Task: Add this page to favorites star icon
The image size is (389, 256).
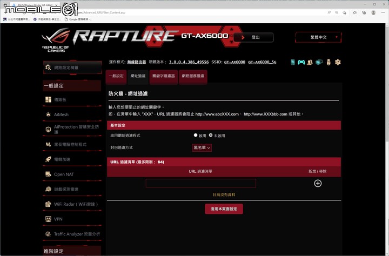Action: pos(344,12)
